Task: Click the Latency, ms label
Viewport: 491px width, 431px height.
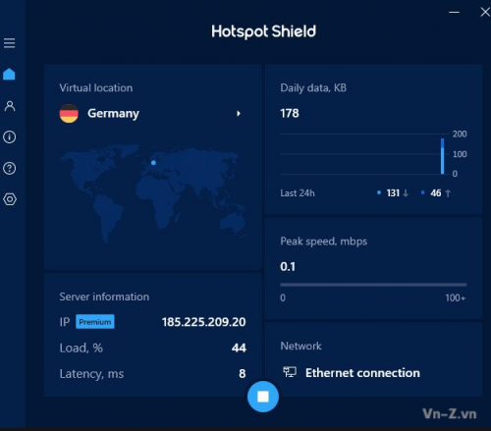Action: tap(91, 374)
